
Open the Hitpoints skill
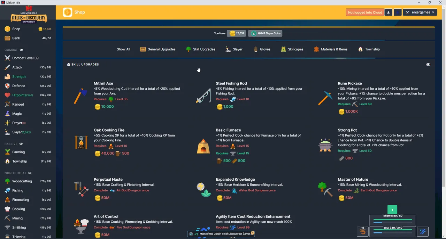(28, 95)
